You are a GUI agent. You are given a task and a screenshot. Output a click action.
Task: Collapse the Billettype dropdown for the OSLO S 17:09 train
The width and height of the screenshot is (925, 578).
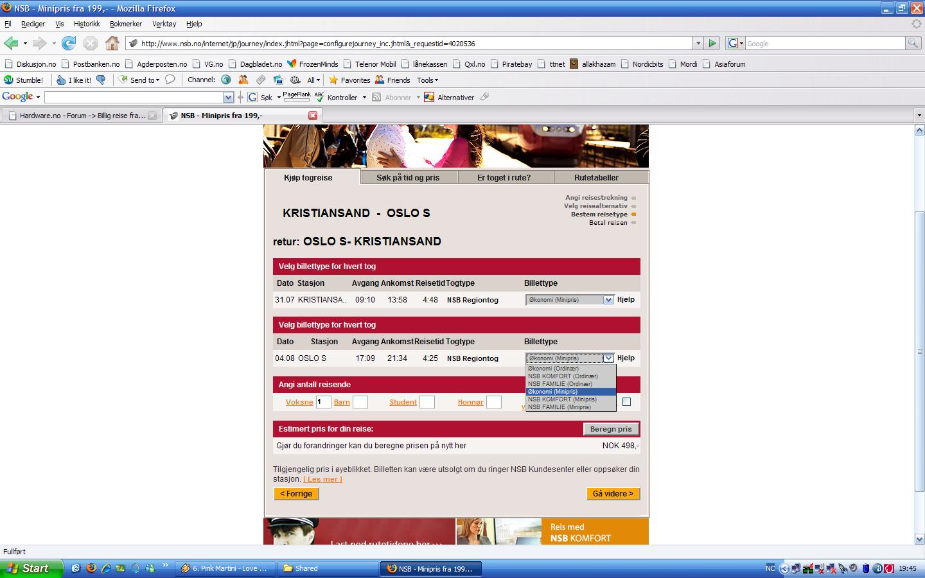(x=608, y=358)
